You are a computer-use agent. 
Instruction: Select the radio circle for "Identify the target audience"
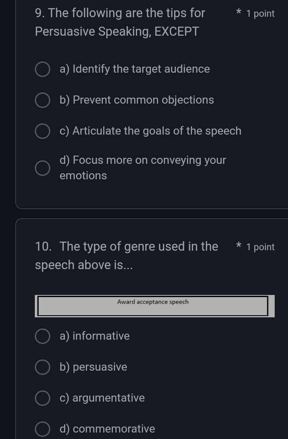(42, 69)
